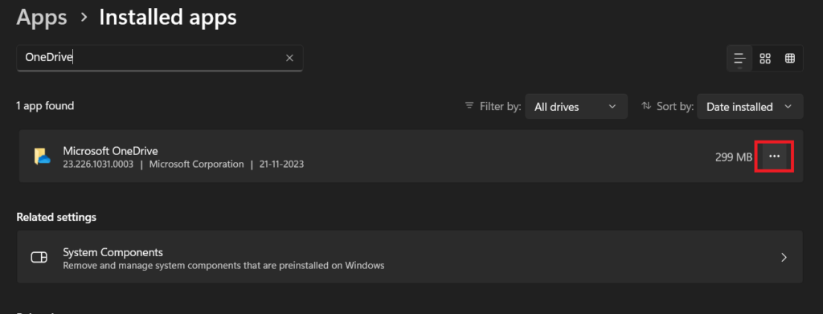Screen dimensions: 823x314
Task: Click the Related settings heading
Action: (56, 217)
